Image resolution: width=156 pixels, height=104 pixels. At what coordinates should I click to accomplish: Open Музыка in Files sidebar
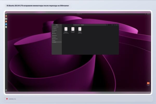coord(57,37)
